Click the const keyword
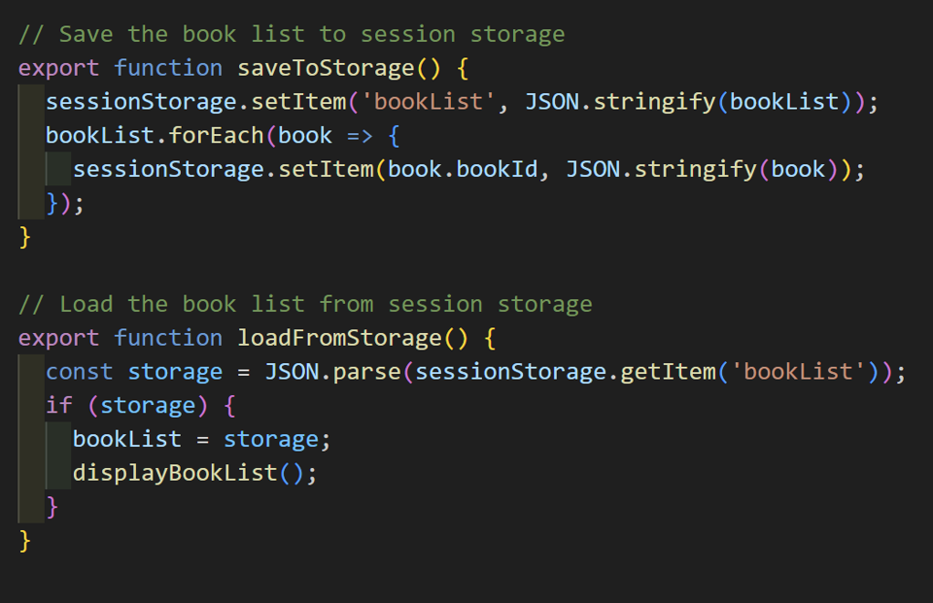The width and height of the screenshot is (933, 603). 80,372
